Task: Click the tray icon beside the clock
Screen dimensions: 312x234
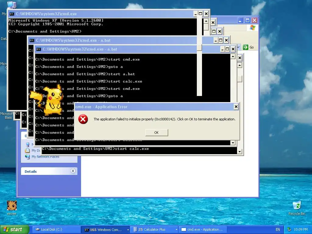Action: point(289,229)
